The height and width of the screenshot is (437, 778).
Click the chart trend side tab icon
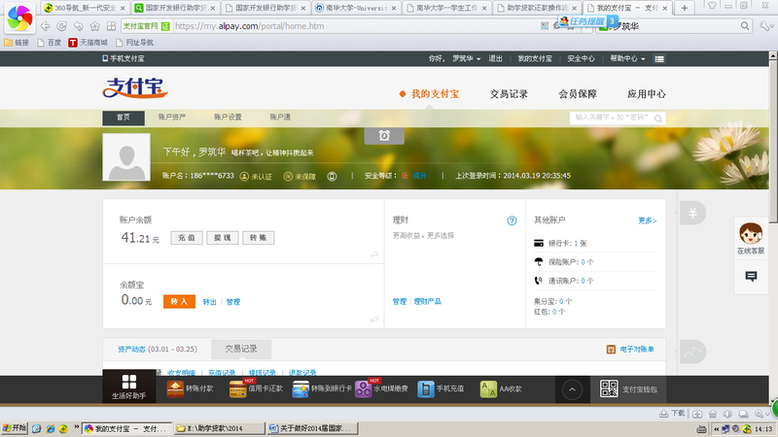[x=692, y=352]
